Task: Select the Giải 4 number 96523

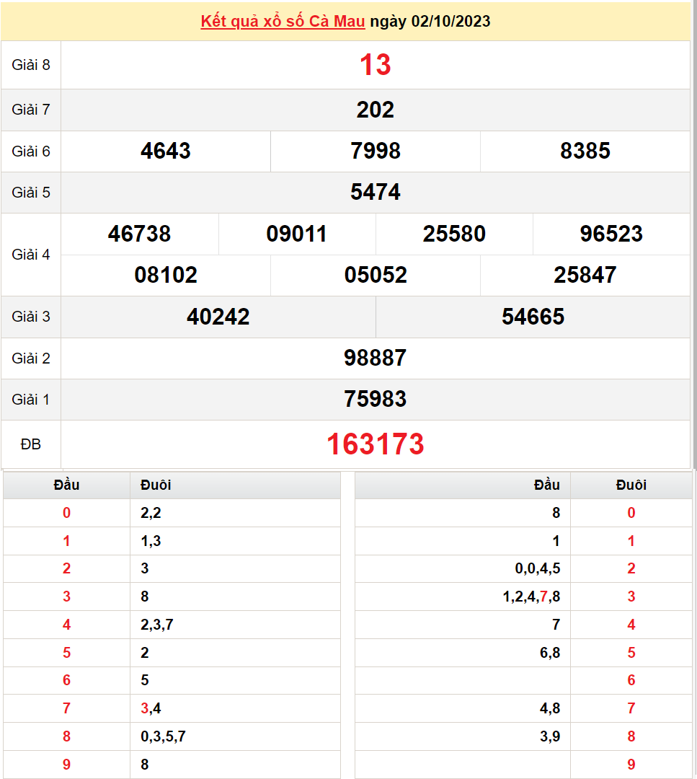Action: coord(611,234)
